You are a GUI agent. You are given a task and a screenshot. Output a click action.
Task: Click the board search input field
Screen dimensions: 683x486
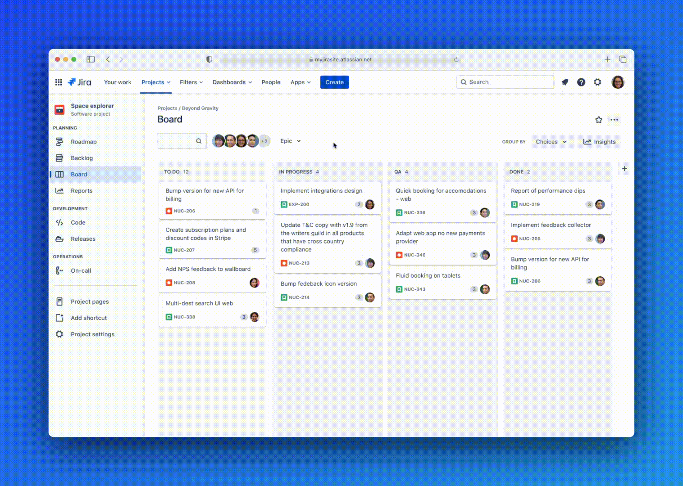pyautogui.click(x=178, y=141)
